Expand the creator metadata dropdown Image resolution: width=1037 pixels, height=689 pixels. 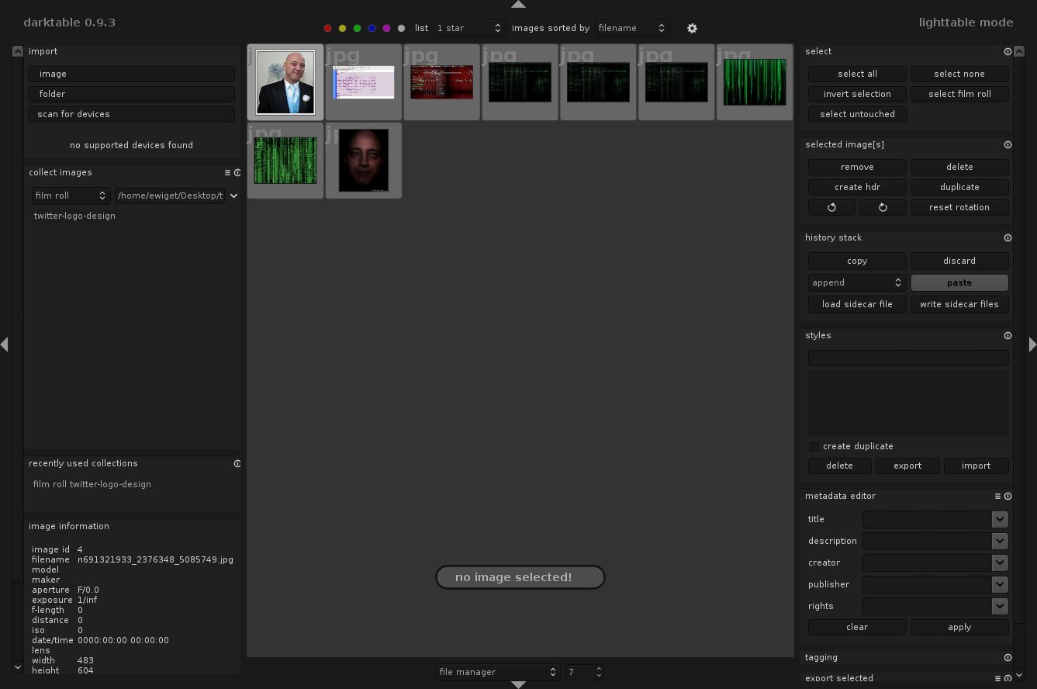coord(1000,563)
